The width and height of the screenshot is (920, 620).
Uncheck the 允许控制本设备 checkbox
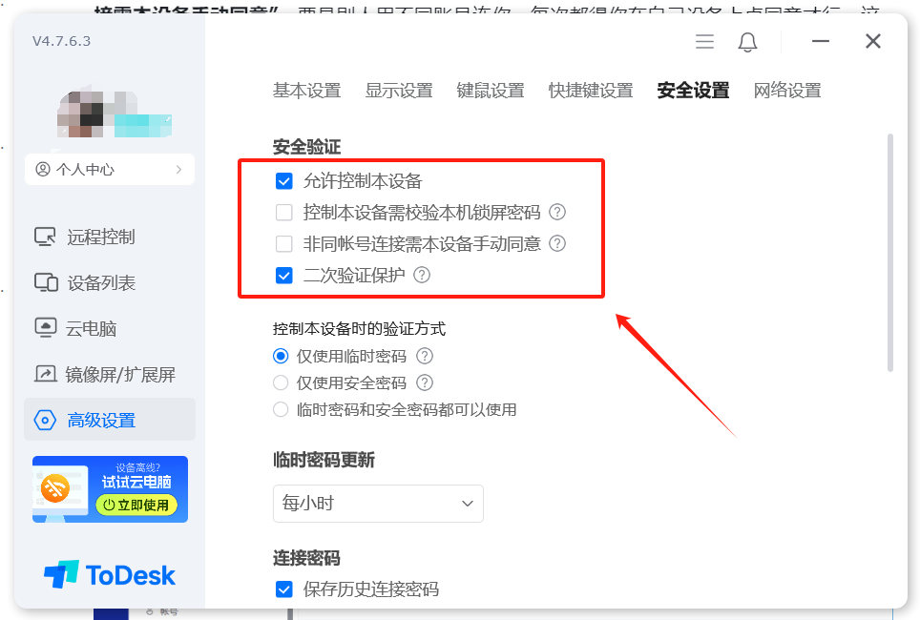pyautogui.click(x=284, y=180)
